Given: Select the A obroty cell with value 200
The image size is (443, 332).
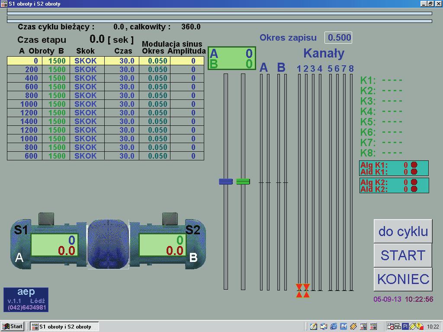Looking at the screenshot, I should 25,70.
